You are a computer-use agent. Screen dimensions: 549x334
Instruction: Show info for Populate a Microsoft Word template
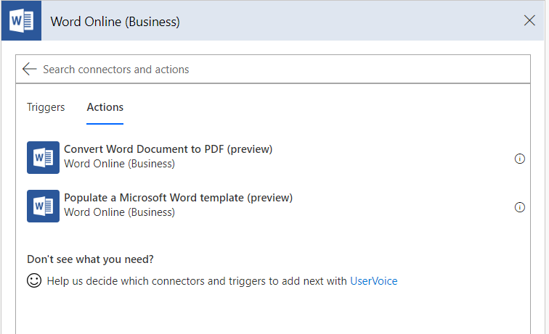(520, 207)
